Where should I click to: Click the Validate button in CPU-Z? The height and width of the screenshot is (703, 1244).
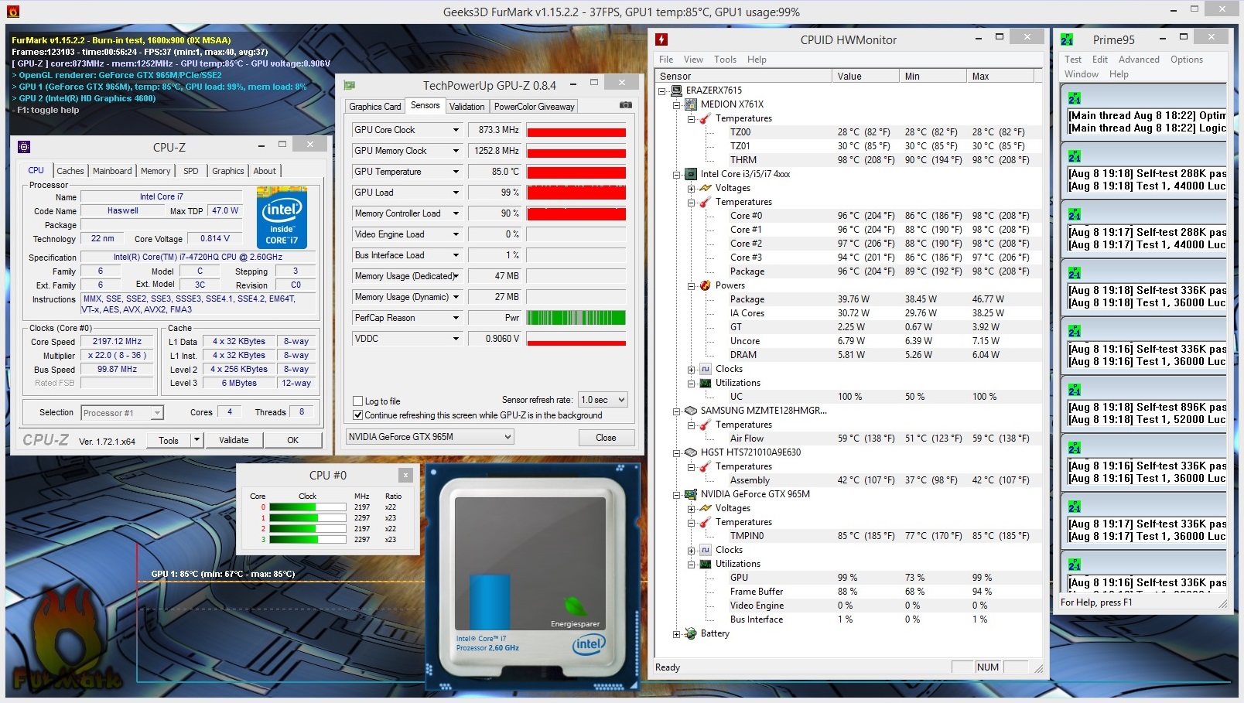coord(234,440)
